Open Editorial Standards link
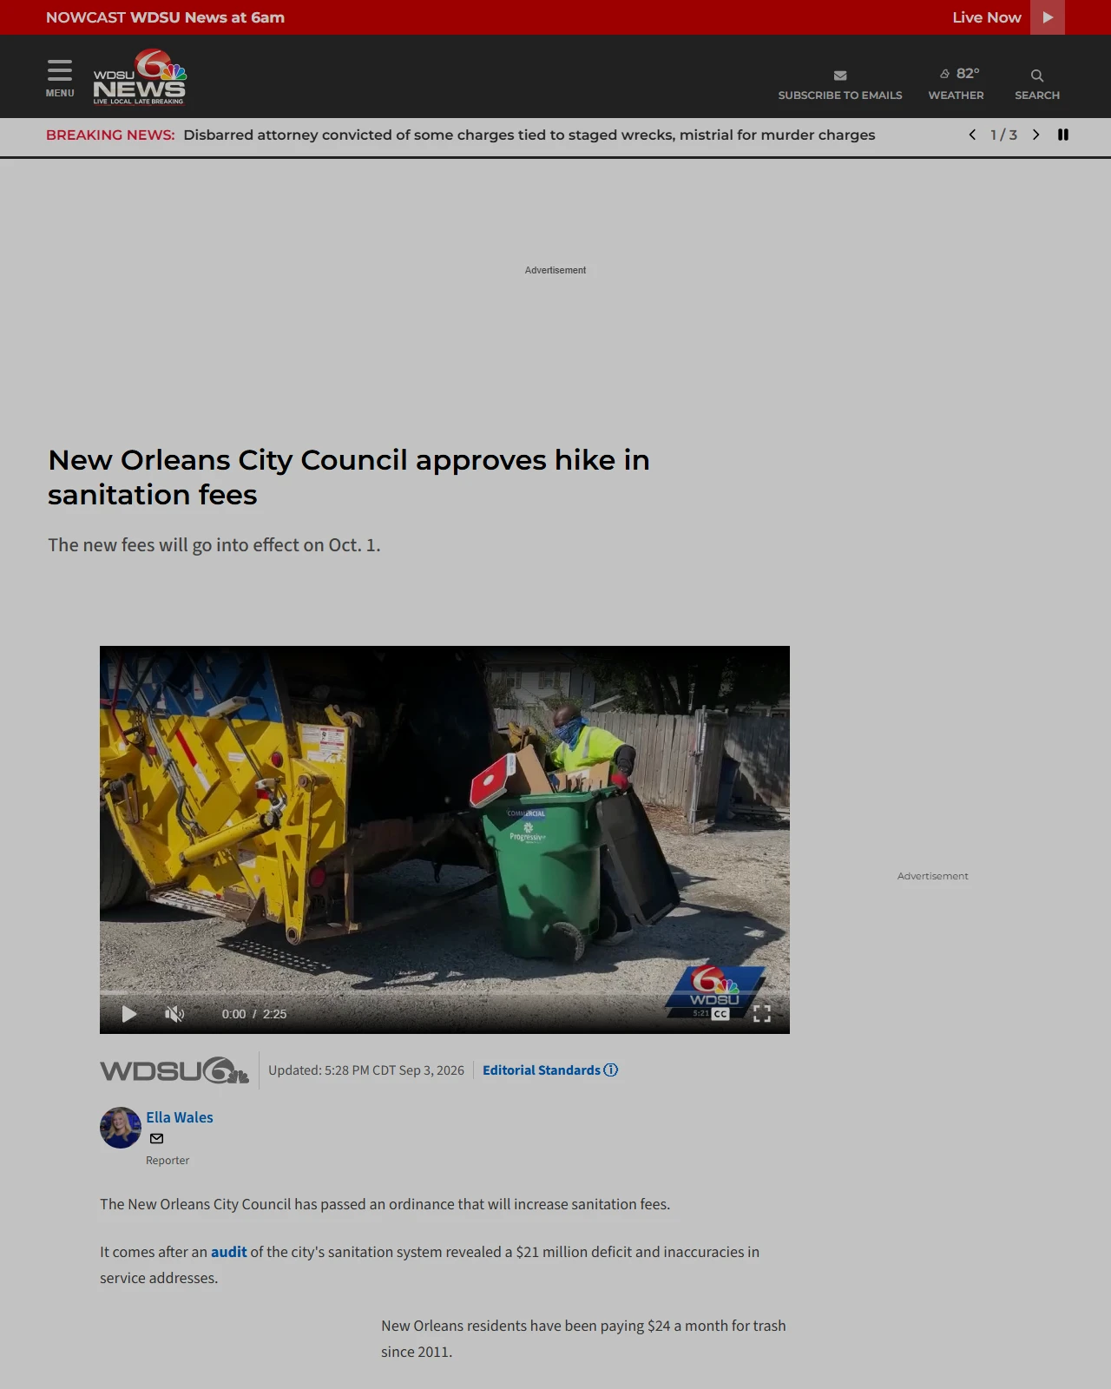 [x=542, y=1070]
